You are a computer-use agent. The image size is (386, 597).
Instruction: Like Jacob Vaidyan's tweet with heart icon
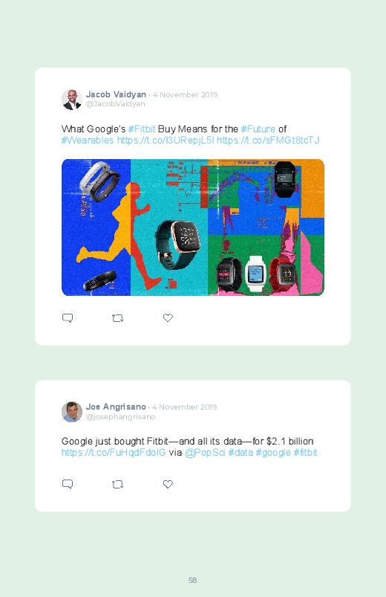(168, 317)
